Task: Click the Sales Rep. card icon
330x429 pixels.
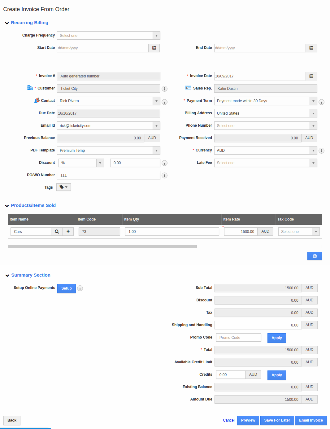Action: 188,88
